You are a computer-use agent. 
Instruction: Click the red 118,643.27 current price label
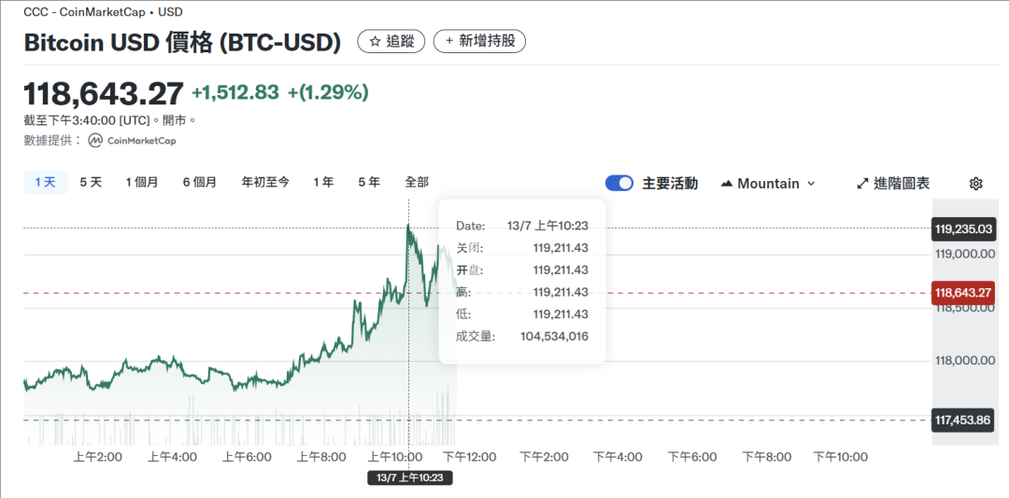coord(963,293)
